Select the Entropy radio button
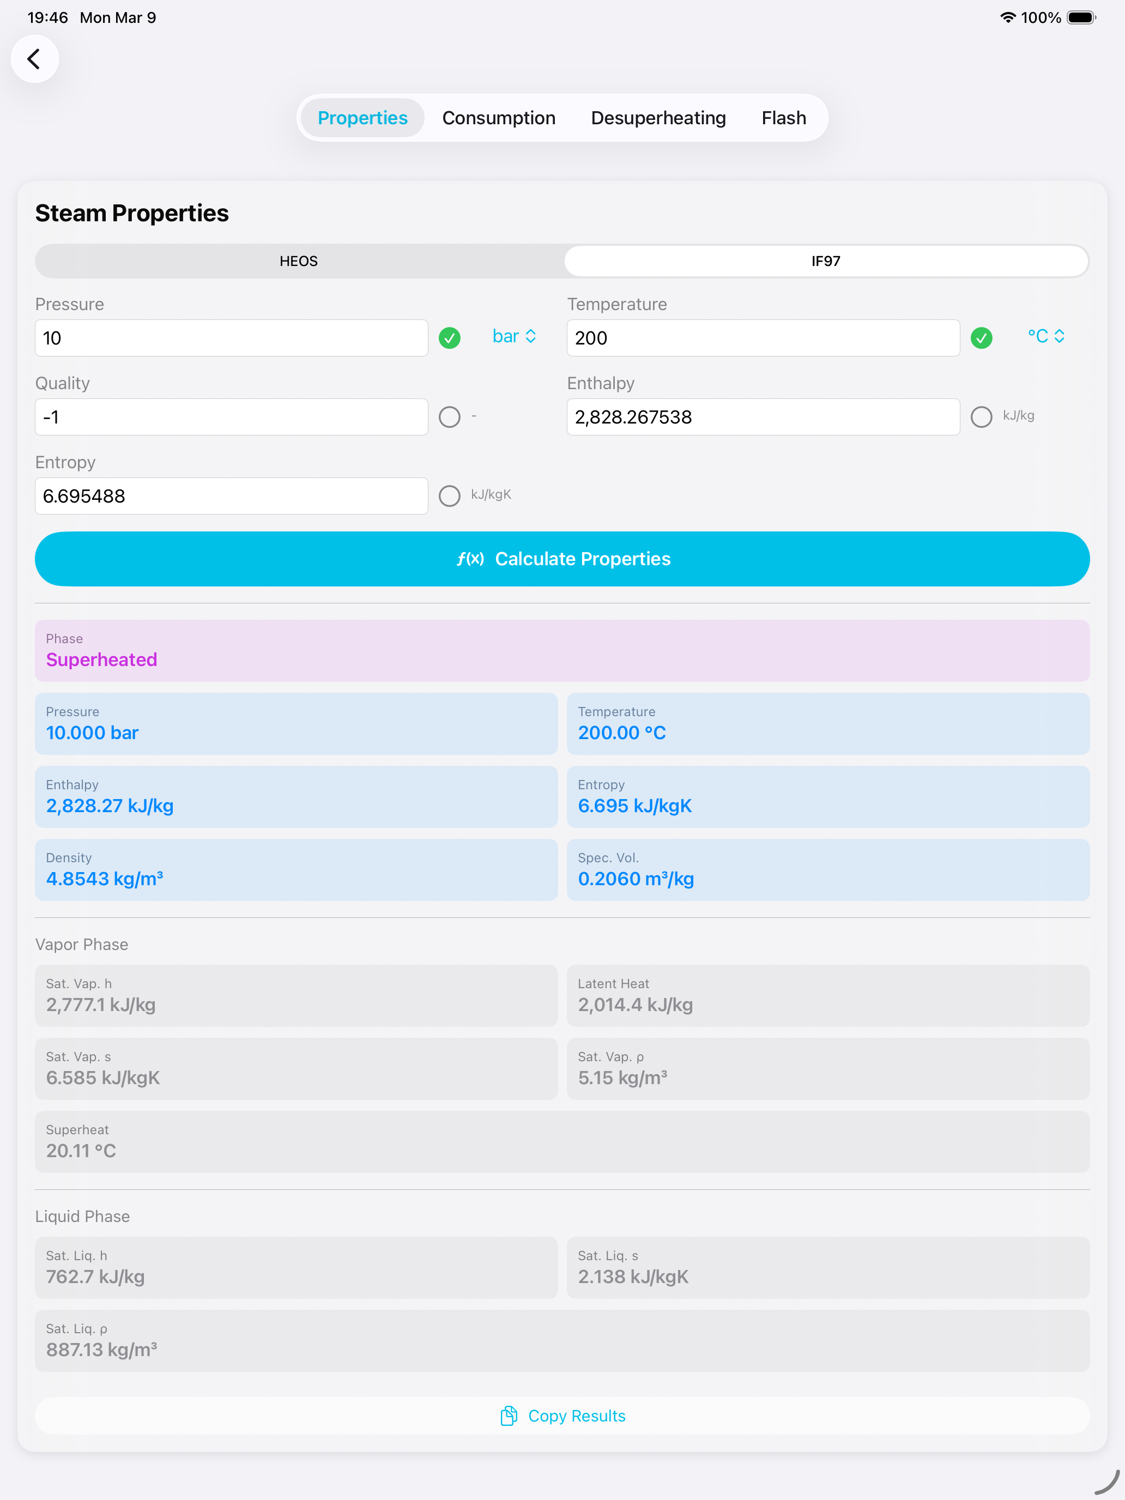Image resolution: width=1125 pixels, height=1500 pixels. [x=450, y=495]
